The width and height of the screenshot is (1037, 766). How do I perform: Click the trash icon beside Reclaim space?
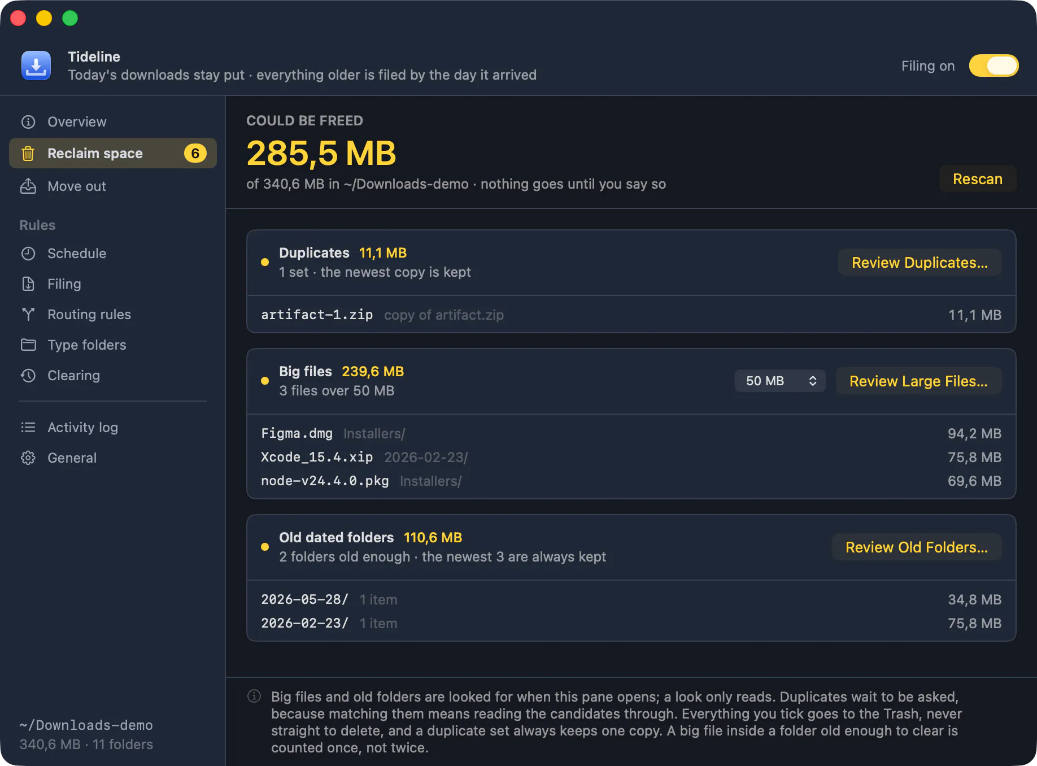(x=28, y=154)
